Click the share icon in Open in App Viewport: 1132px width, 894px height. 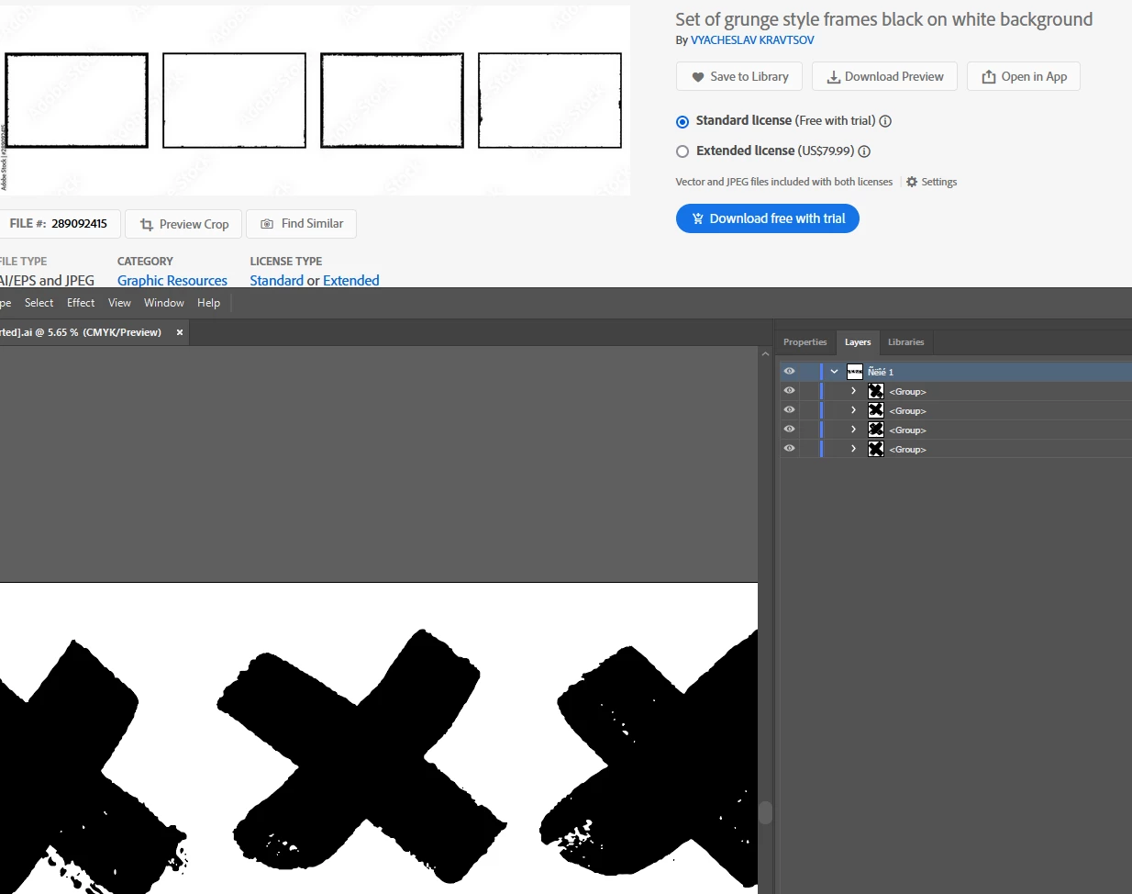click(989, 77)
